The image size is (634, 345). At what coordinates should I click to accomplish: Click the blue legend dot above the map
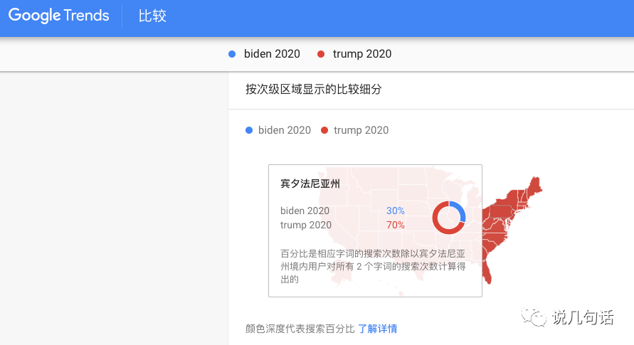(x=249, y=130)
